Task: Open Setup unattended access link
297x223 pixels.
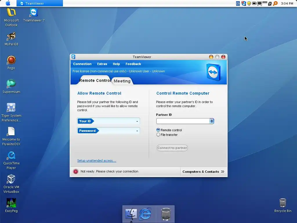Action: (97, 161)
